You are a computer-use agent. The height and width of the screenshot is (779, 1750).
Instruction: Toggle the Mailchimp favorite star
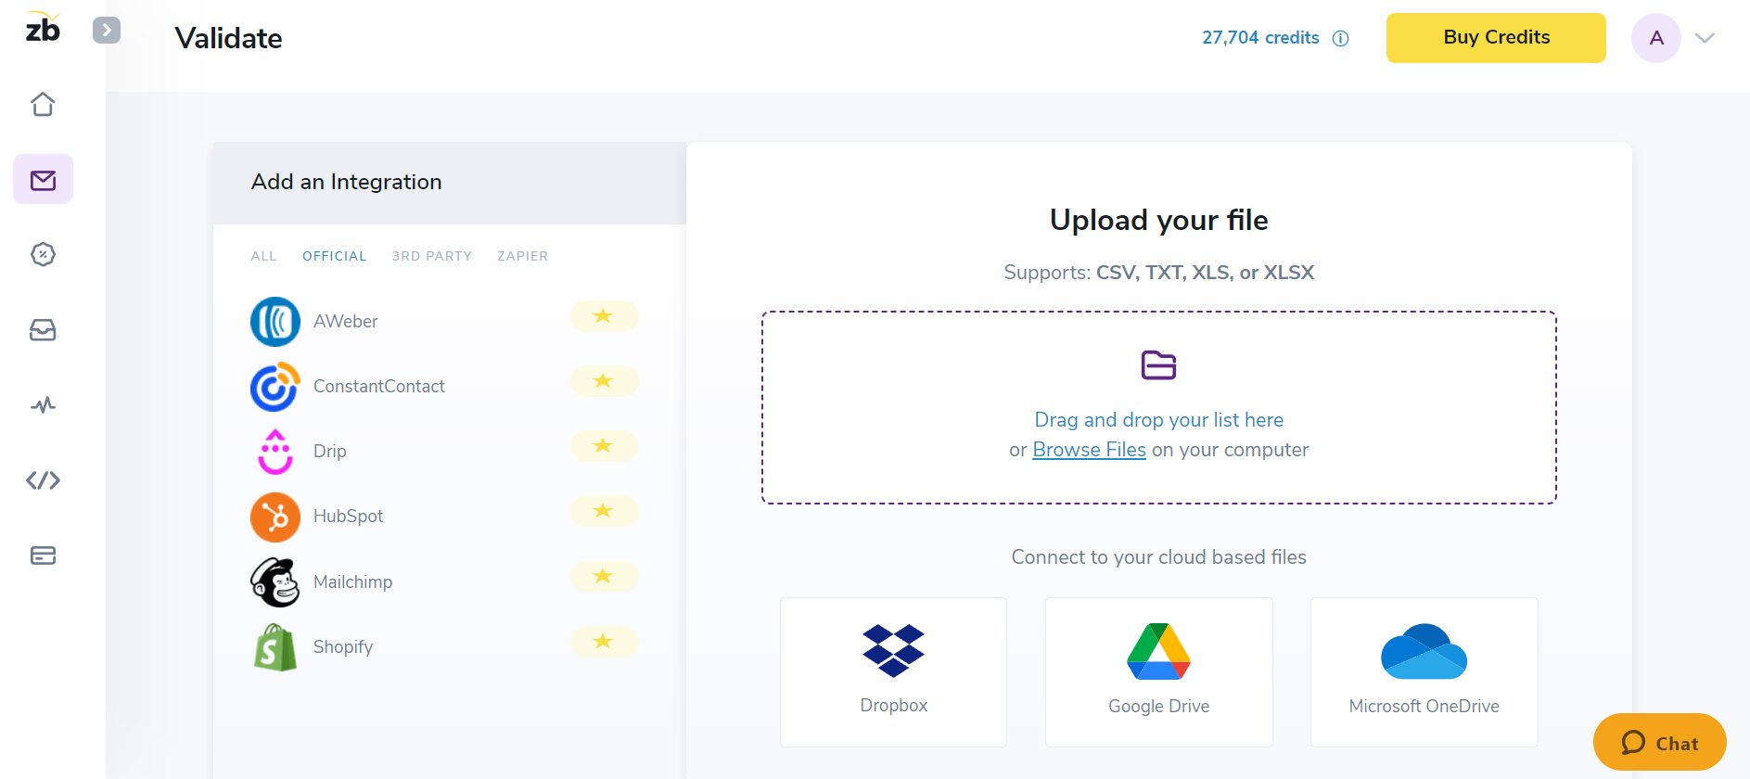click(604, 576)
